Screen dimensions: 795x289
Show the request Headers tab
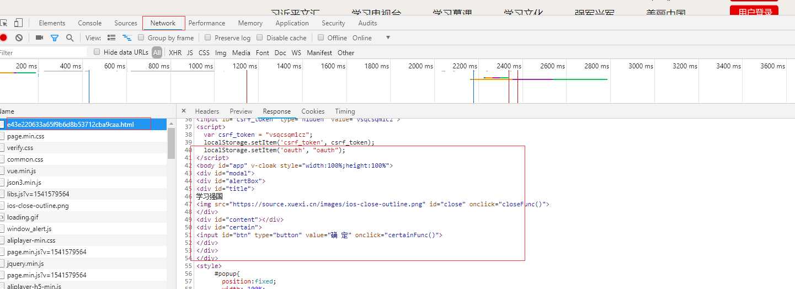click(x=207, y=111)
